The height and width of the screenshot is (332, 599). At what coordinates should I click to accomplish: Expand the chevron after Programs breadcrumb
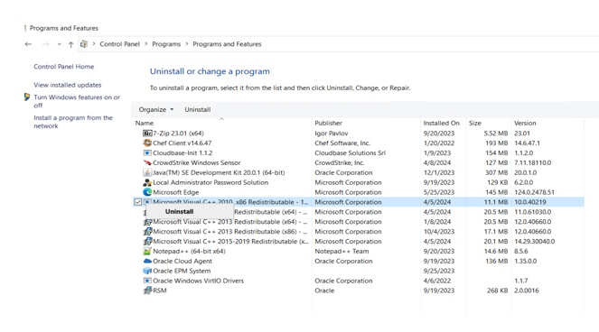point(187,44)
